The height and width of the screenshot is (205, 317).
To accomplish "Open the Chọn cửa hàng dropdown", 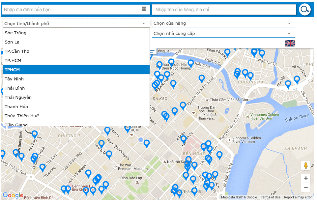I will click(223, 23).
